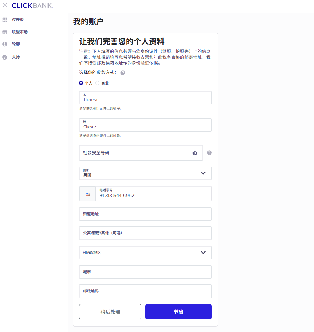Viewport: 314px width, 332px height.
Task: Select the 轮廓 profile icon
Action: [4, 44]
